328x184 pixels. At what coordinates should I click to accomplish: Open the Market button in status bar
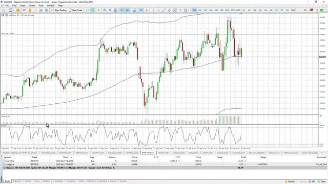tap(290, 182)
